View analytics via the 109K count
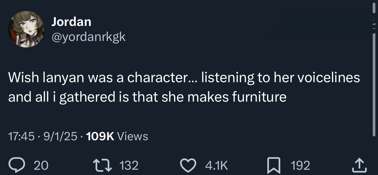 pos(101,136)
